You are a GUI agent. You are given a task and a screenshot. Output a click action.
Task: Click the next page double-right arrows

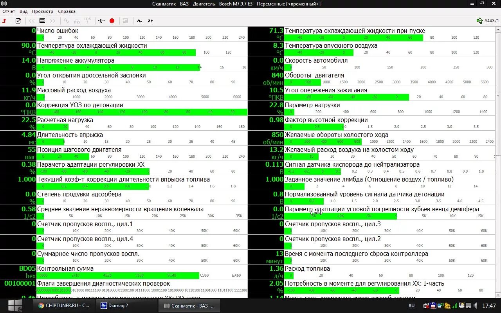click(x=53, y=21)
